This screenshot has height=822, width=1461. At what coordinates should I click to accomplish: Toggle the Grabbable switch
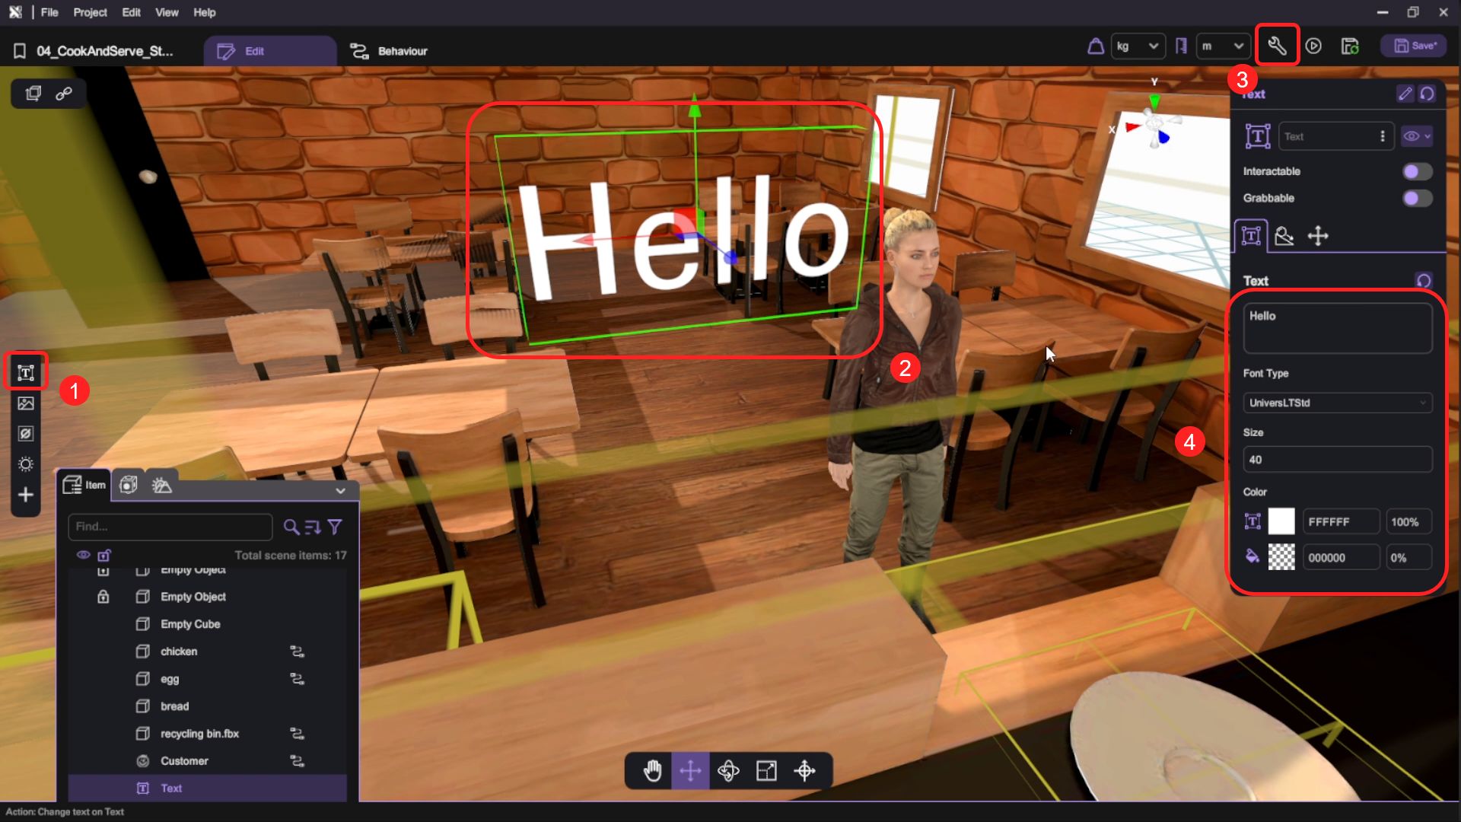1417,198
